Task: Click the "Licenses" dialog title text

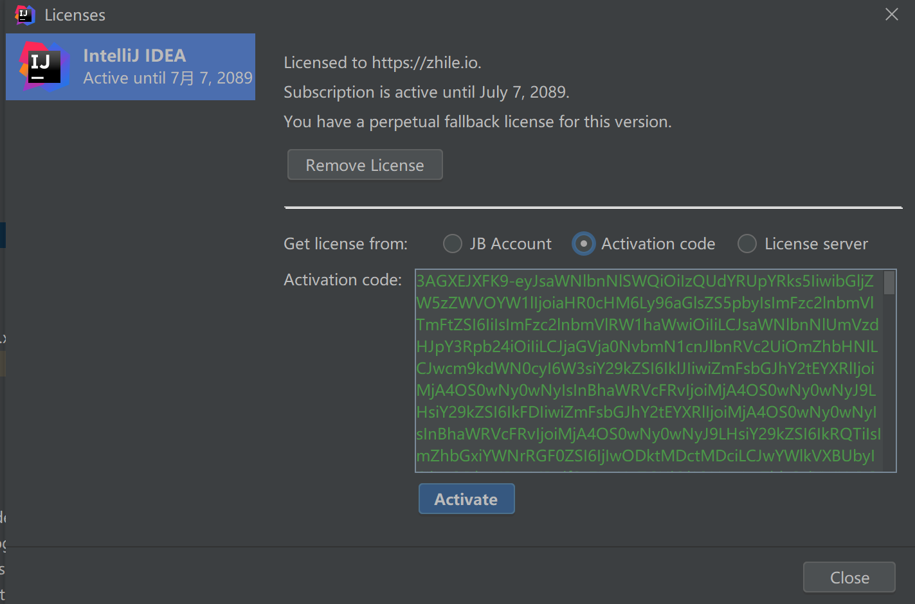Action: [75, 15]
